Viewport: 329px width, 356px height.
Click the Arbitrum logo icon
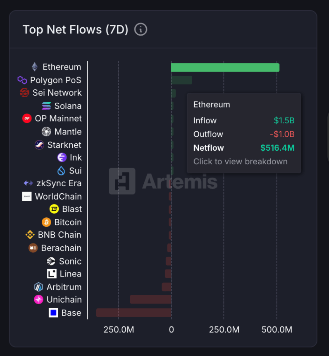pos(38,286)
